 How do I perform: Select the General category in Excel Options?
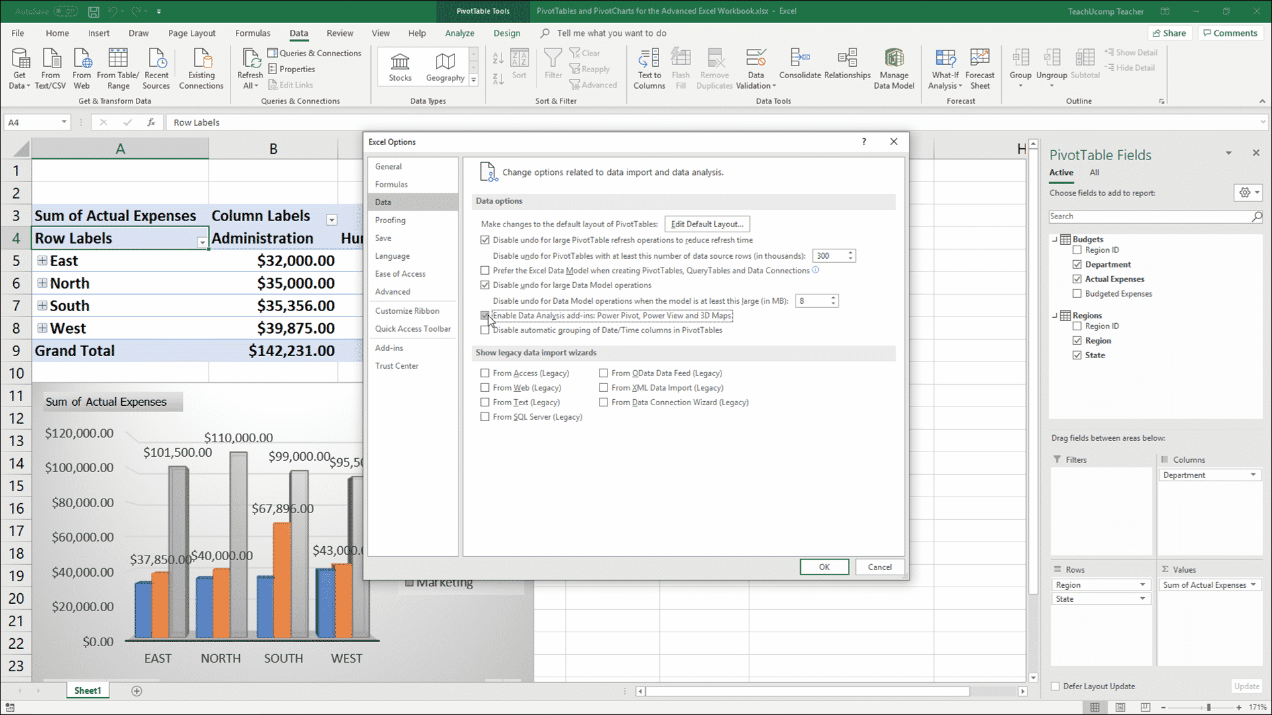click(387, 166)
